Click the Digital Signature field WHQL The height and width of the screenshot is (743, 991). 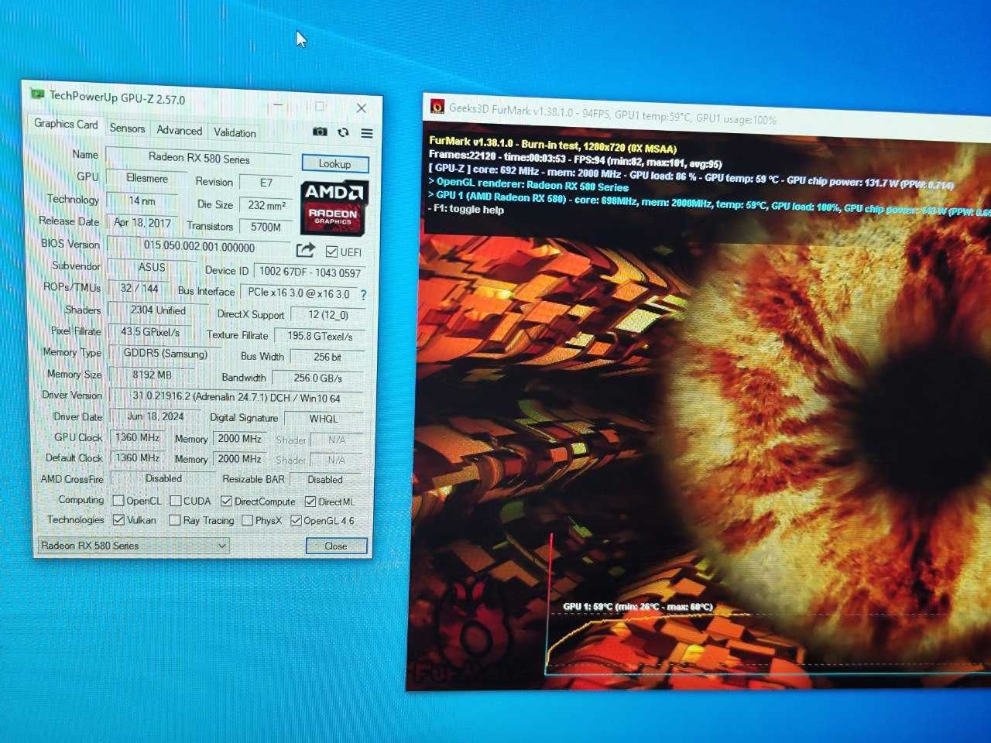coord(324,419)
